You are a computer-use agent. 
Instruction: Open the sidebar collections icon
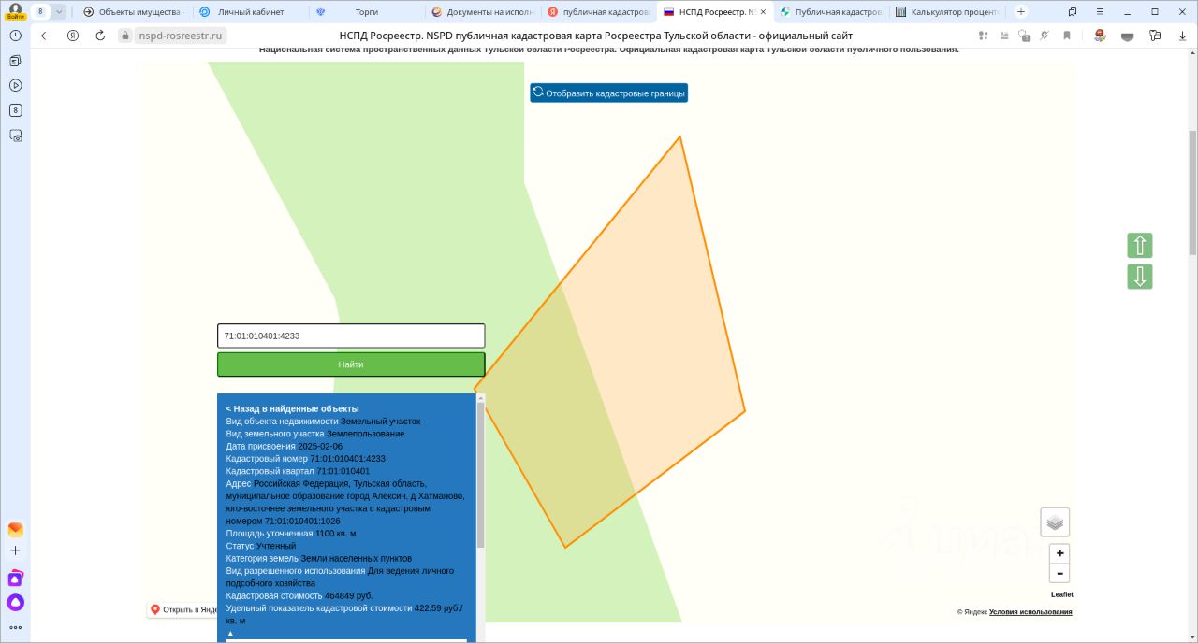pyautogui.click(x=15, y=60)
